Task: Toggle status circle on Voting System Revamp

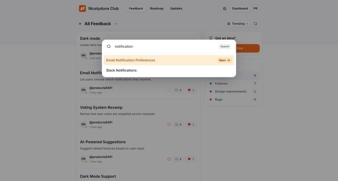Action: click(169, 125)
